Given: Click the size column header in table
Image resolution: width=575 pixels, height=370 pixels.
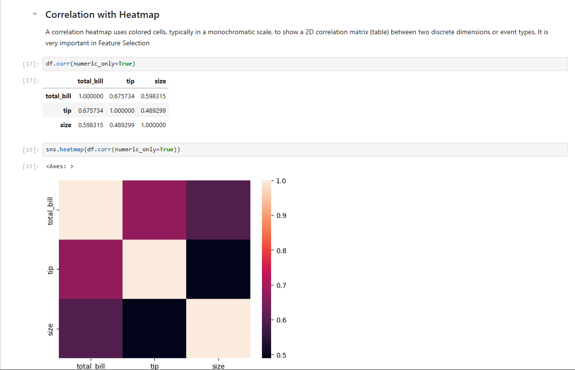Looking at the screenshot, I should click(160, 81).
